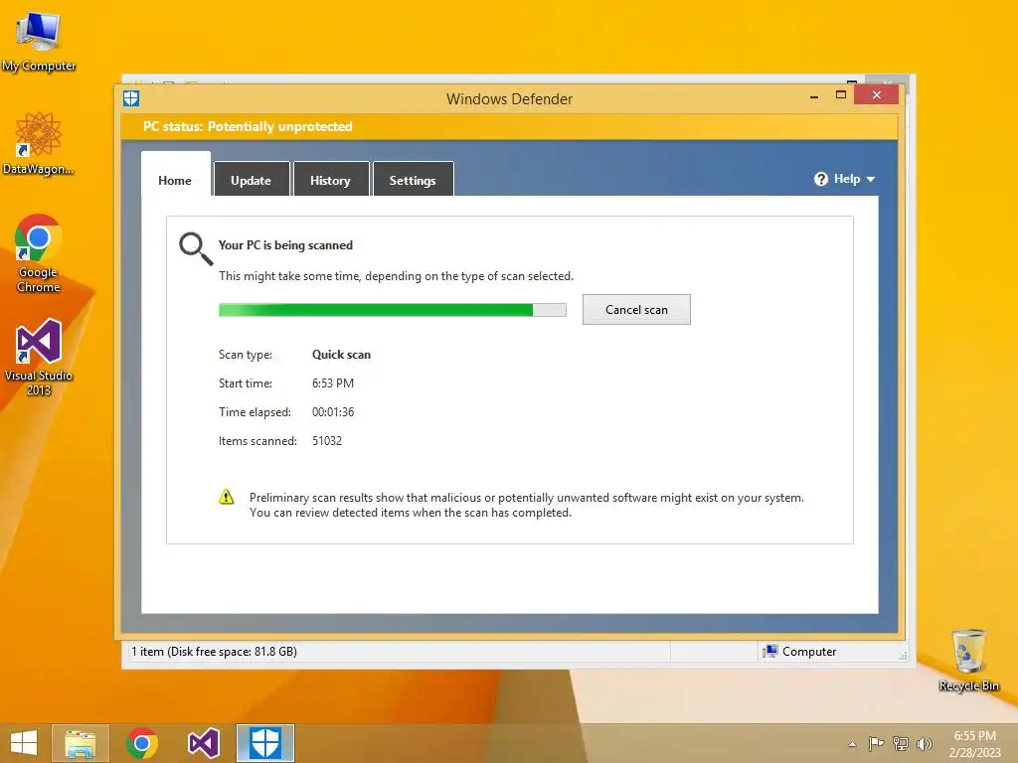Open Visual Studio 2013 desktop shortcut
This screenshot has width=1018, height=763.
pos(39,357)
